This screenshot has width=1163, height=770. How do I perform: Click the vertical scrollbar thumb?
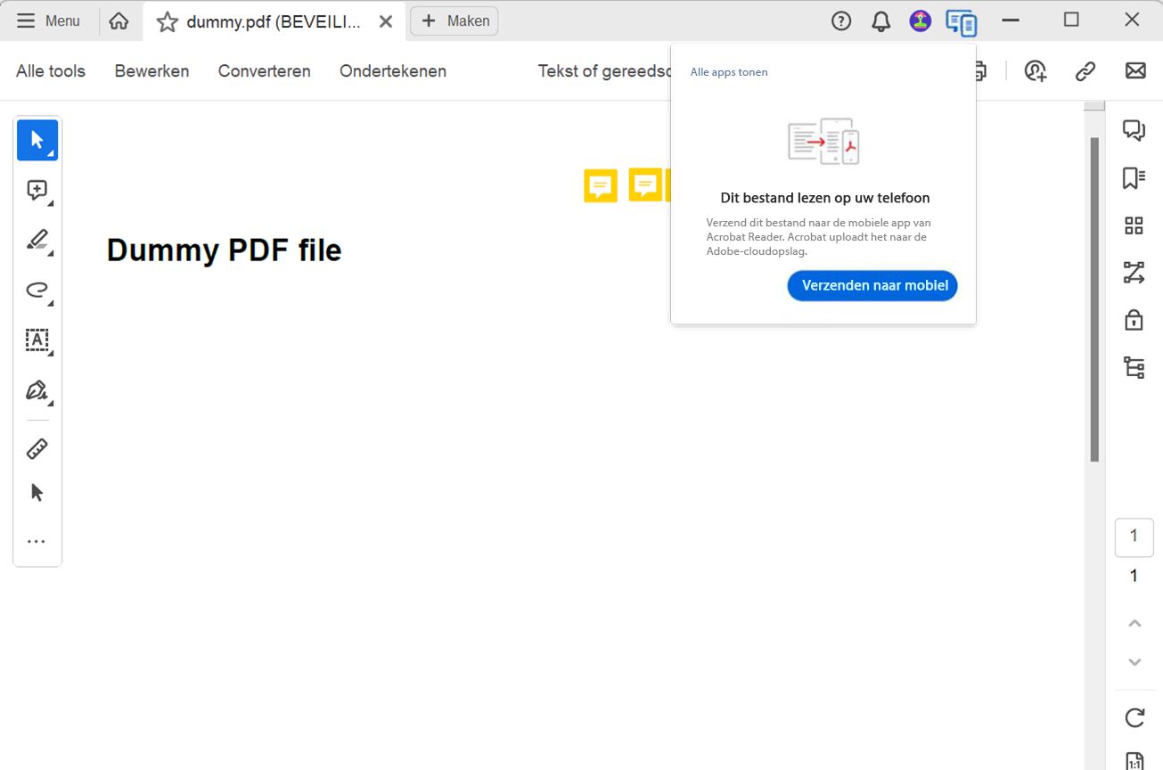tap(1094, 299)
